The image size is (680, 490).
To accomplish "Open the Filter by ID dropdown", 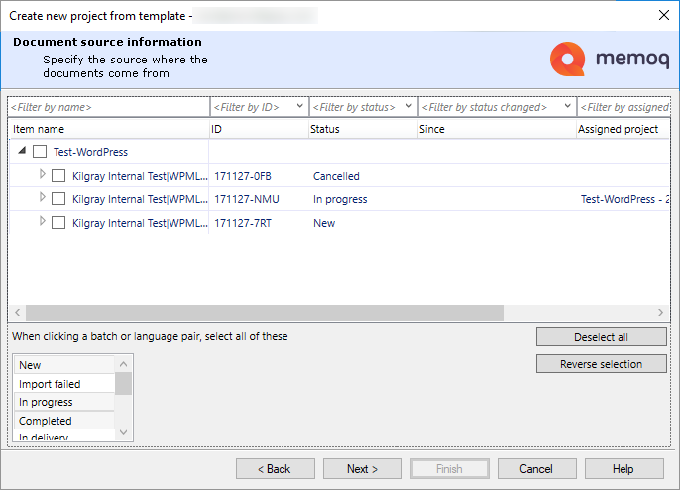I will pos(299,107).
